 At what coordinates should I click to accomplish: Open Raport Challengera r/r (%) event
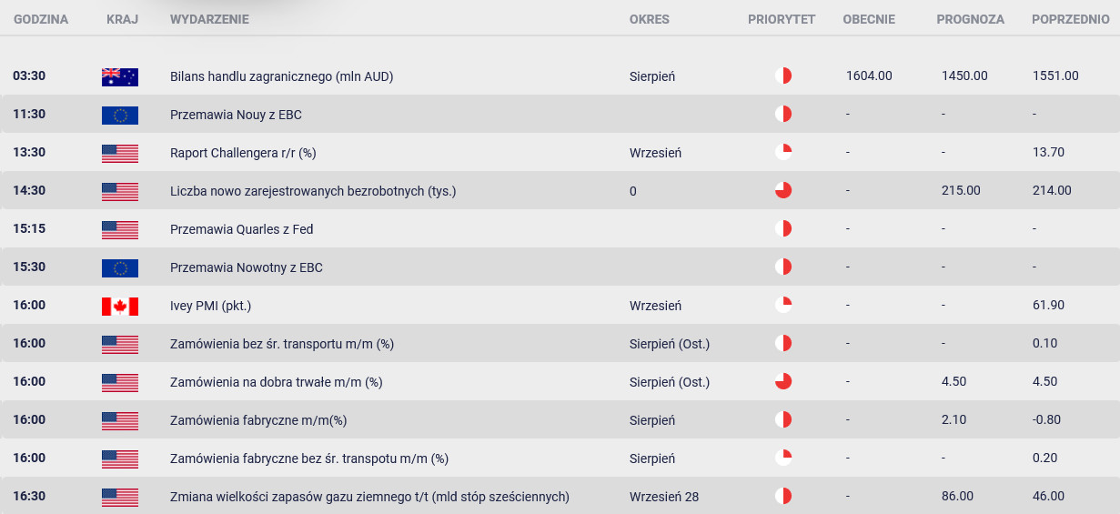point(243,153)
